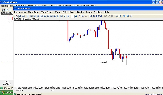163x95 pixels.
Task: Open the Studies menu in front window
Action: pos(80,12)
